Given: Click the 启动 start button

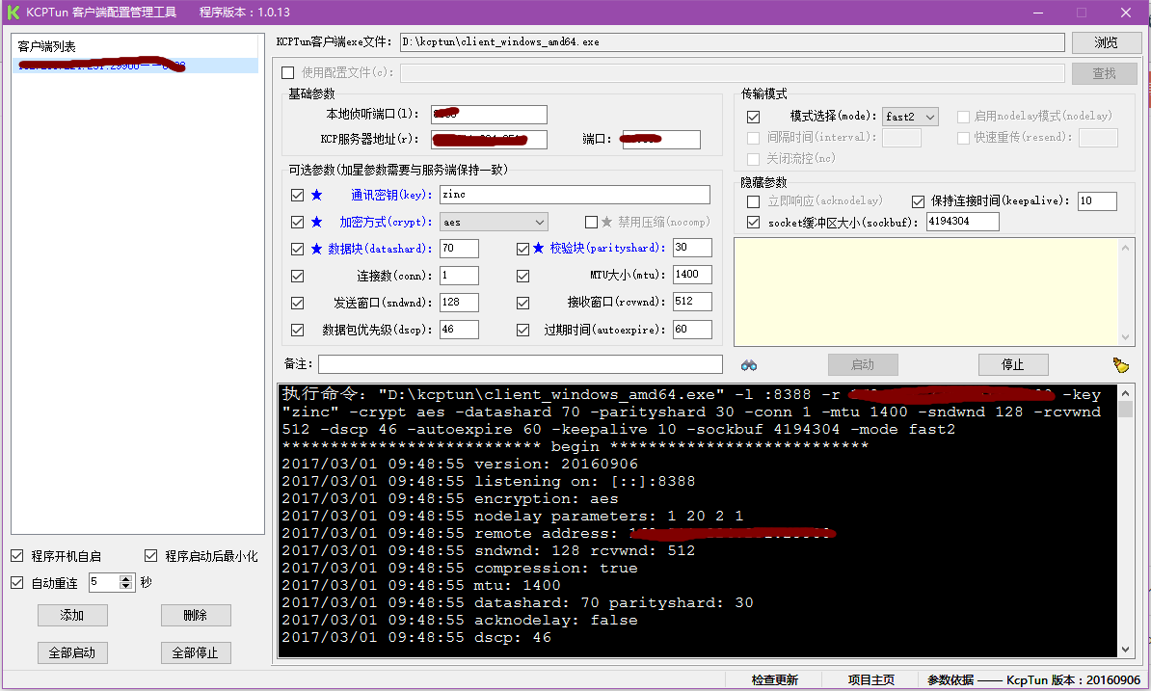Looking at the screenshot, I should (863, 364).
